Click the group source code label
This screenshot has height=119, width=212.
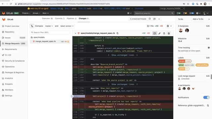pyautogui.click(x=186, y=65)
